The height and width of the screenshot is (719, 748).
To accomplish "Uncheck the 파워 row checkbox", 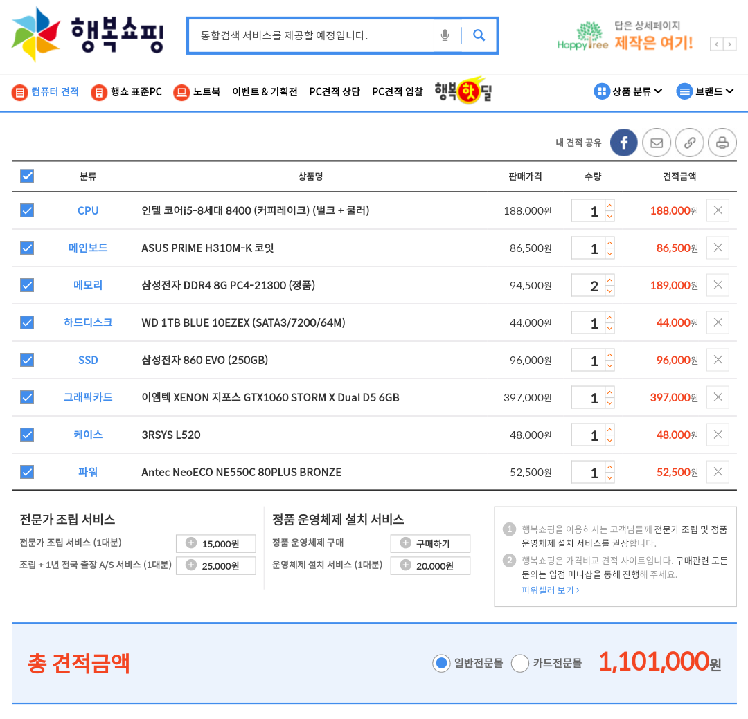I will (27, 472).
